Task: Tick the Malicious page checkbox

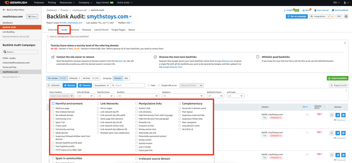Action: pos(53,108)
